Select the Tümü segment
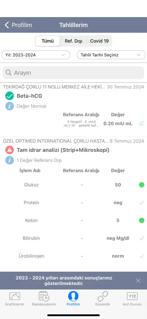The image size is (147, 319). [47, 41]
